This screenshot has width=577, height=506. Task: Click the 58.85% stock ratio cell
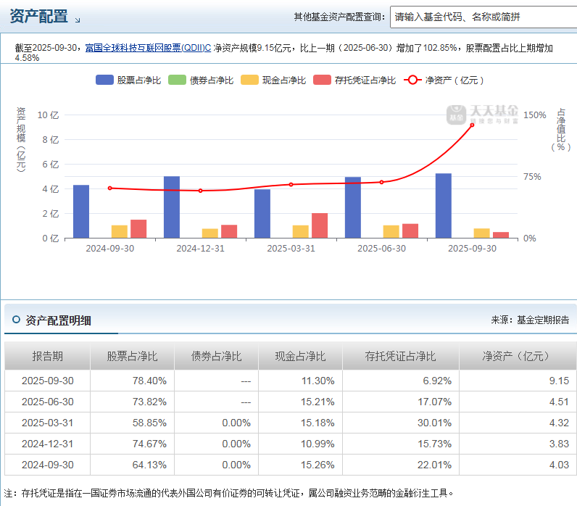(132, 423)
